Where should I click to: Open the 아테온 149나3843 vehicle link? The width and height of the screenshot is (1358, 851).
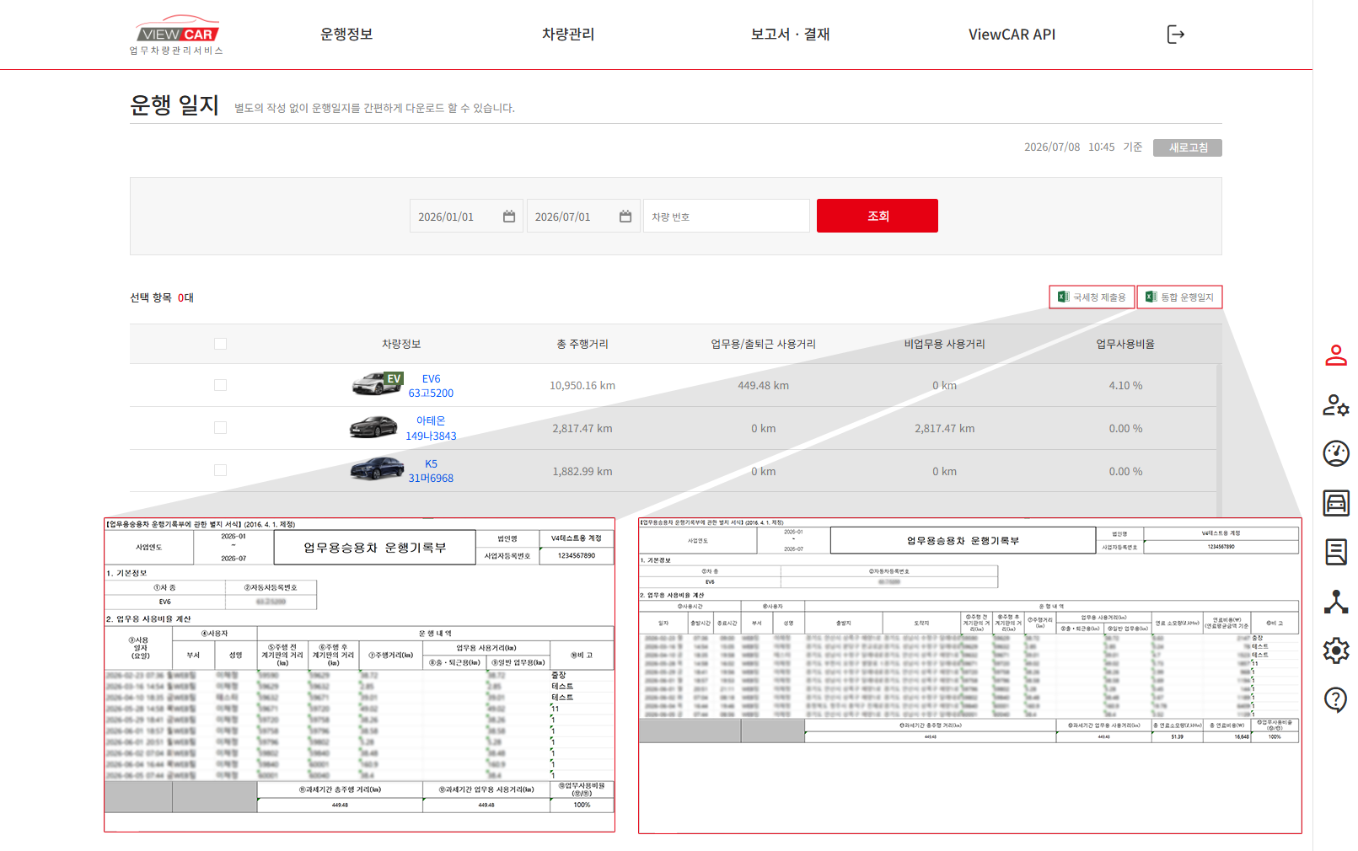[431, 428]
